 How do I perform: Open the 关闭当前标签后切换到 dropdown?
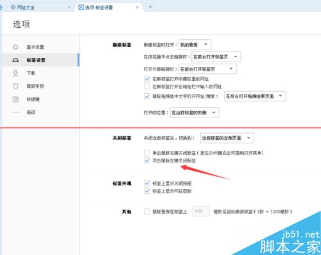pyautogui.click(x=227, y=138)
